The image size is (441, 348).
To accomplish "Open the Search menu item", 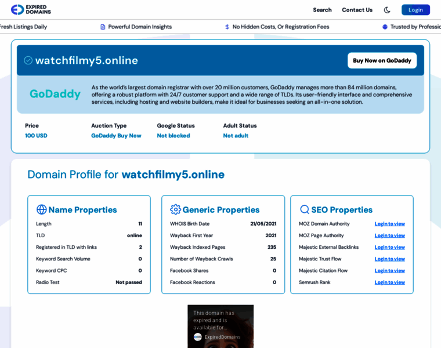I will coord(322,10).
